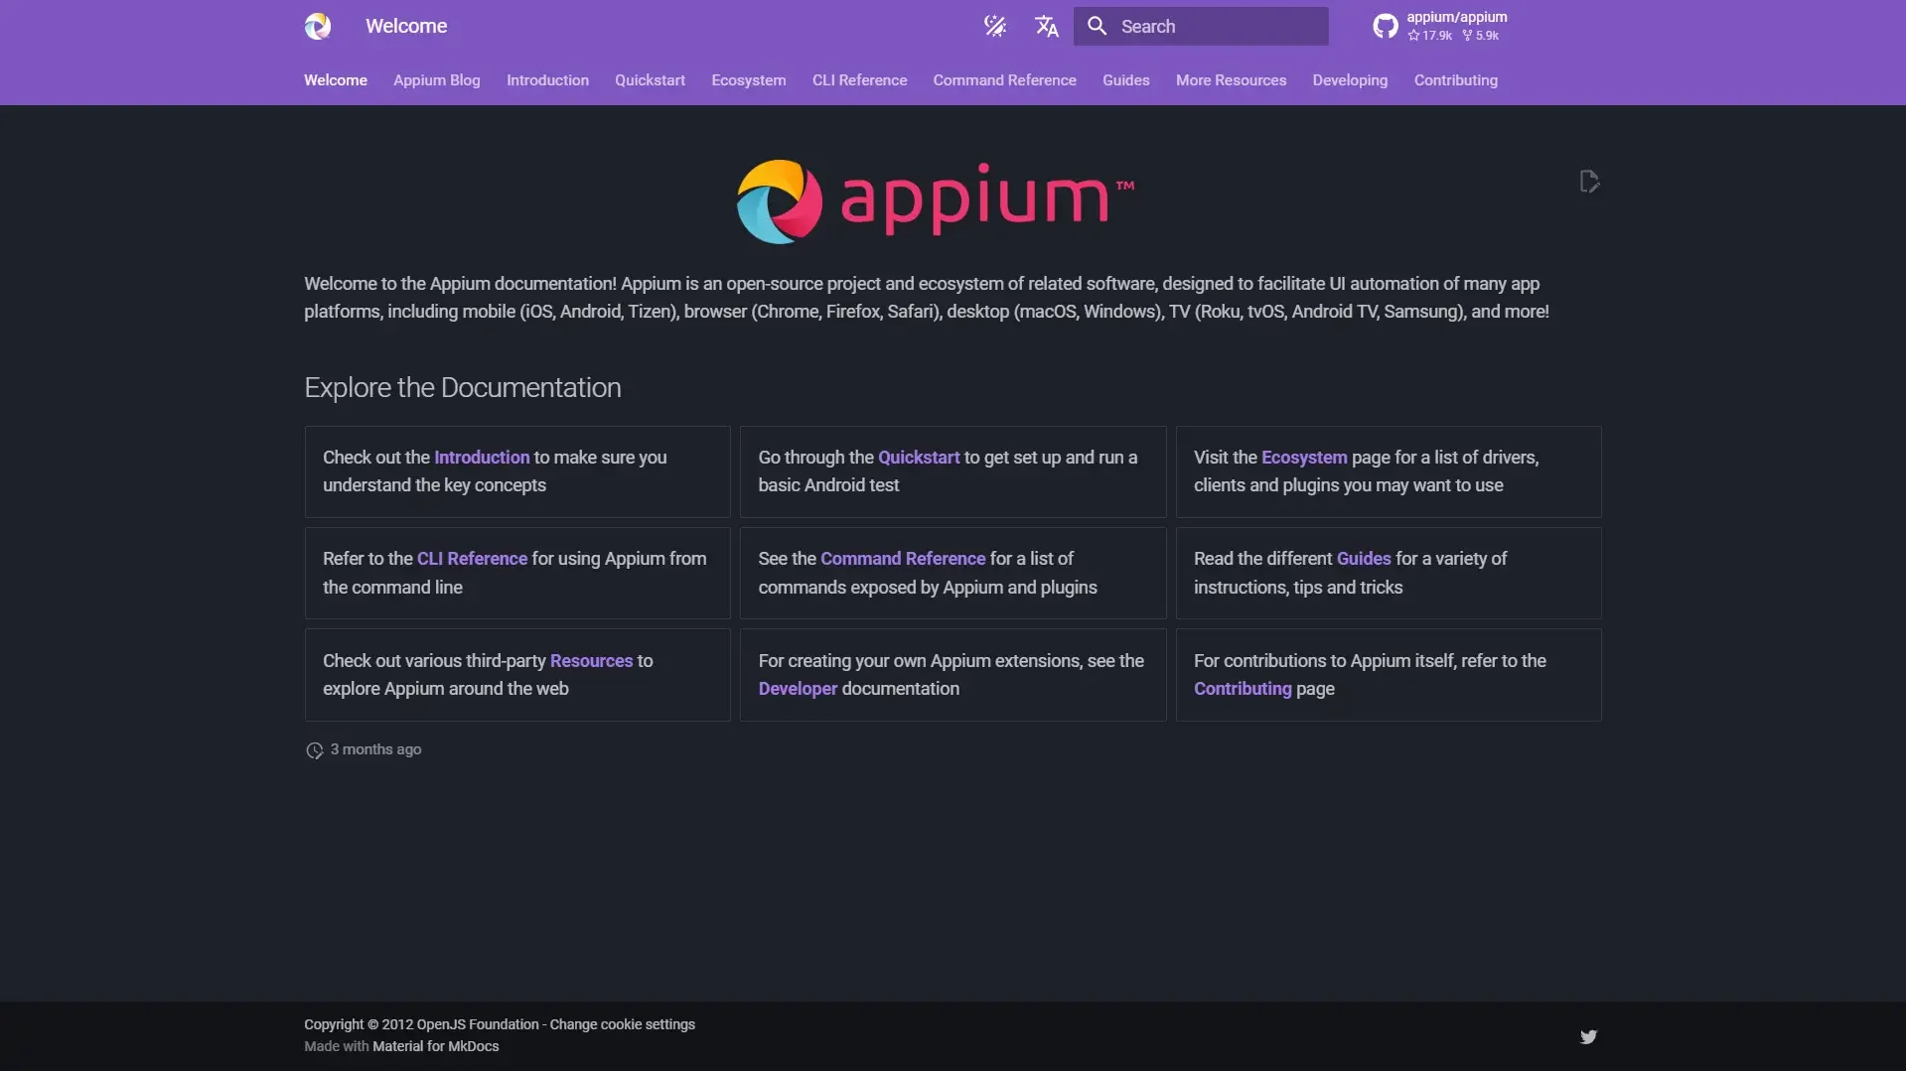Select the Welcome tab
1906x1071 pixels.
(336, 80)
